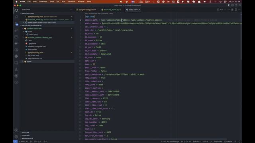255x143 pixels.
Task: Click the Split Editor Right icon
Action: click(x=236, y=10)
